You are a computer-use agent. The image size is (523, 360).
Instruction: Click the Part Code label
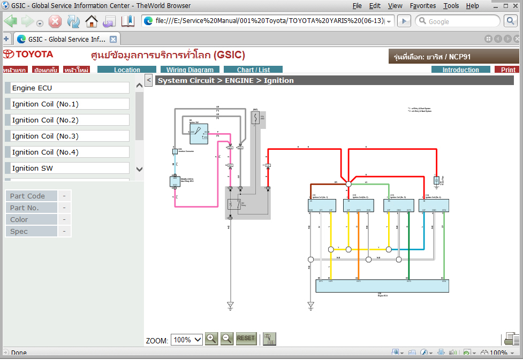point(32,196)
